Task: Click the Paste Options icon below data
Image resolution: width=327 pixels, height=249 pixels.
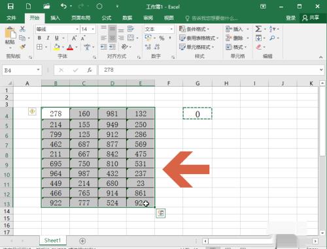Action: [x=161, y=213]
